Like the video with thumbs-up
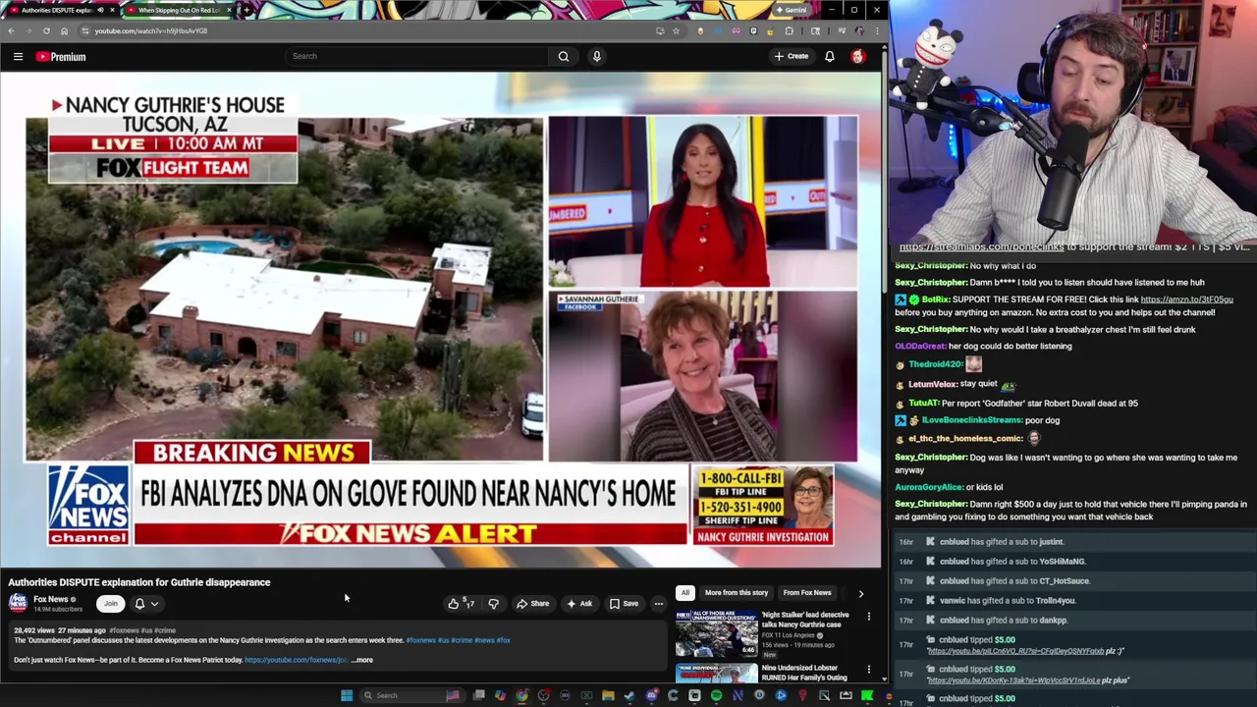1257x707 pixels. [x=460, y=604]
